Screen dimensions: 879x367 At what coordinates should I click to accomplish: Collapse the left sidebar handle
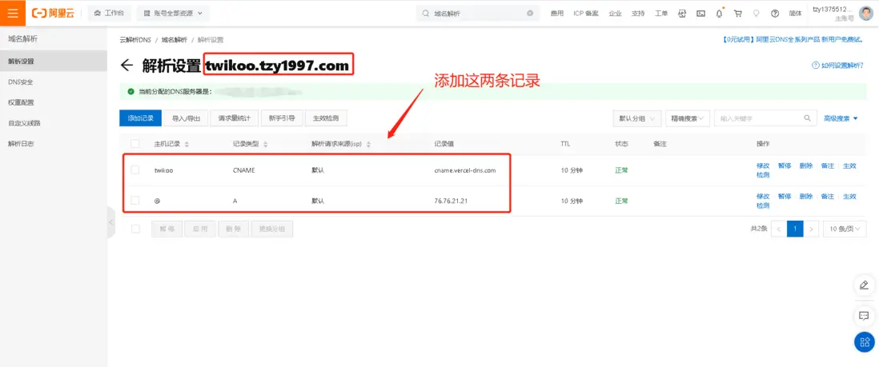(110, 222)
